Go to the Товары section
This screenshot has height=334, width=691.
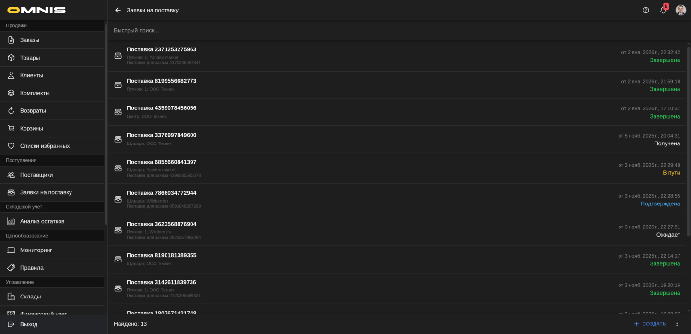(30, 58)
